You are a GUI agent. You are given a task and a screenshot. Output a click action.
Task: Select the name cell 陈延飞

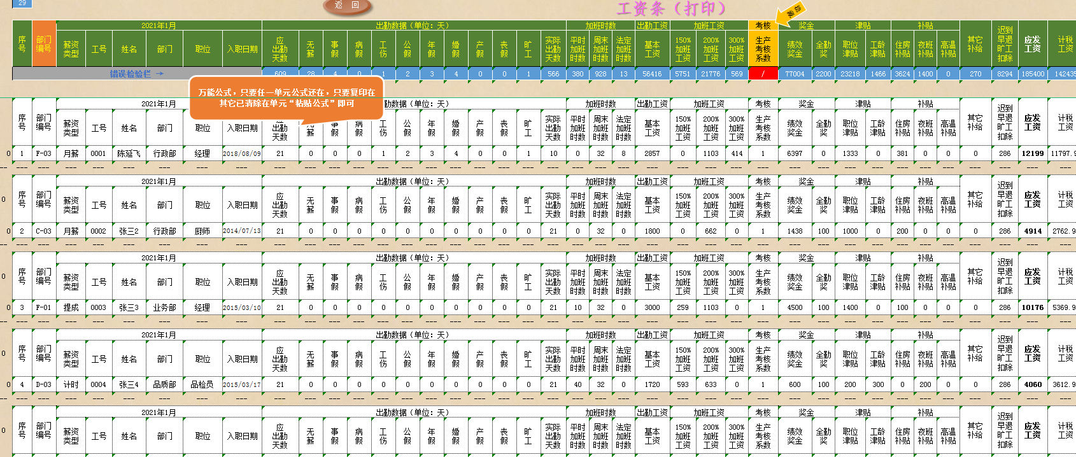[129, 153]
